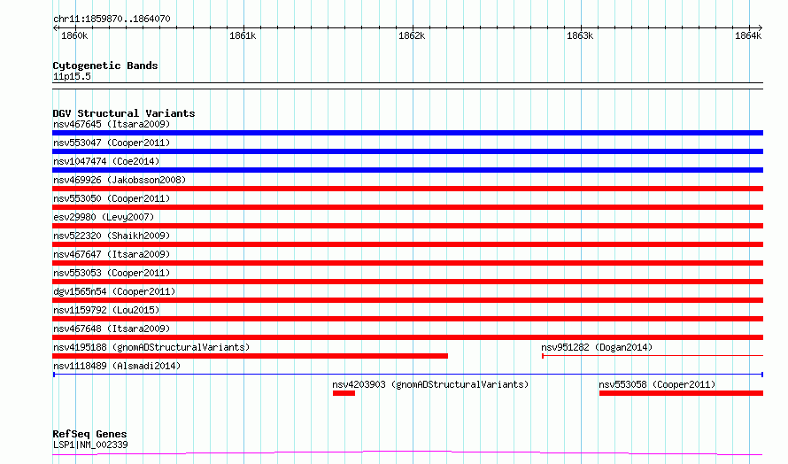Open the LSP1|NM_002339 gene label

(x=90, y=445)
